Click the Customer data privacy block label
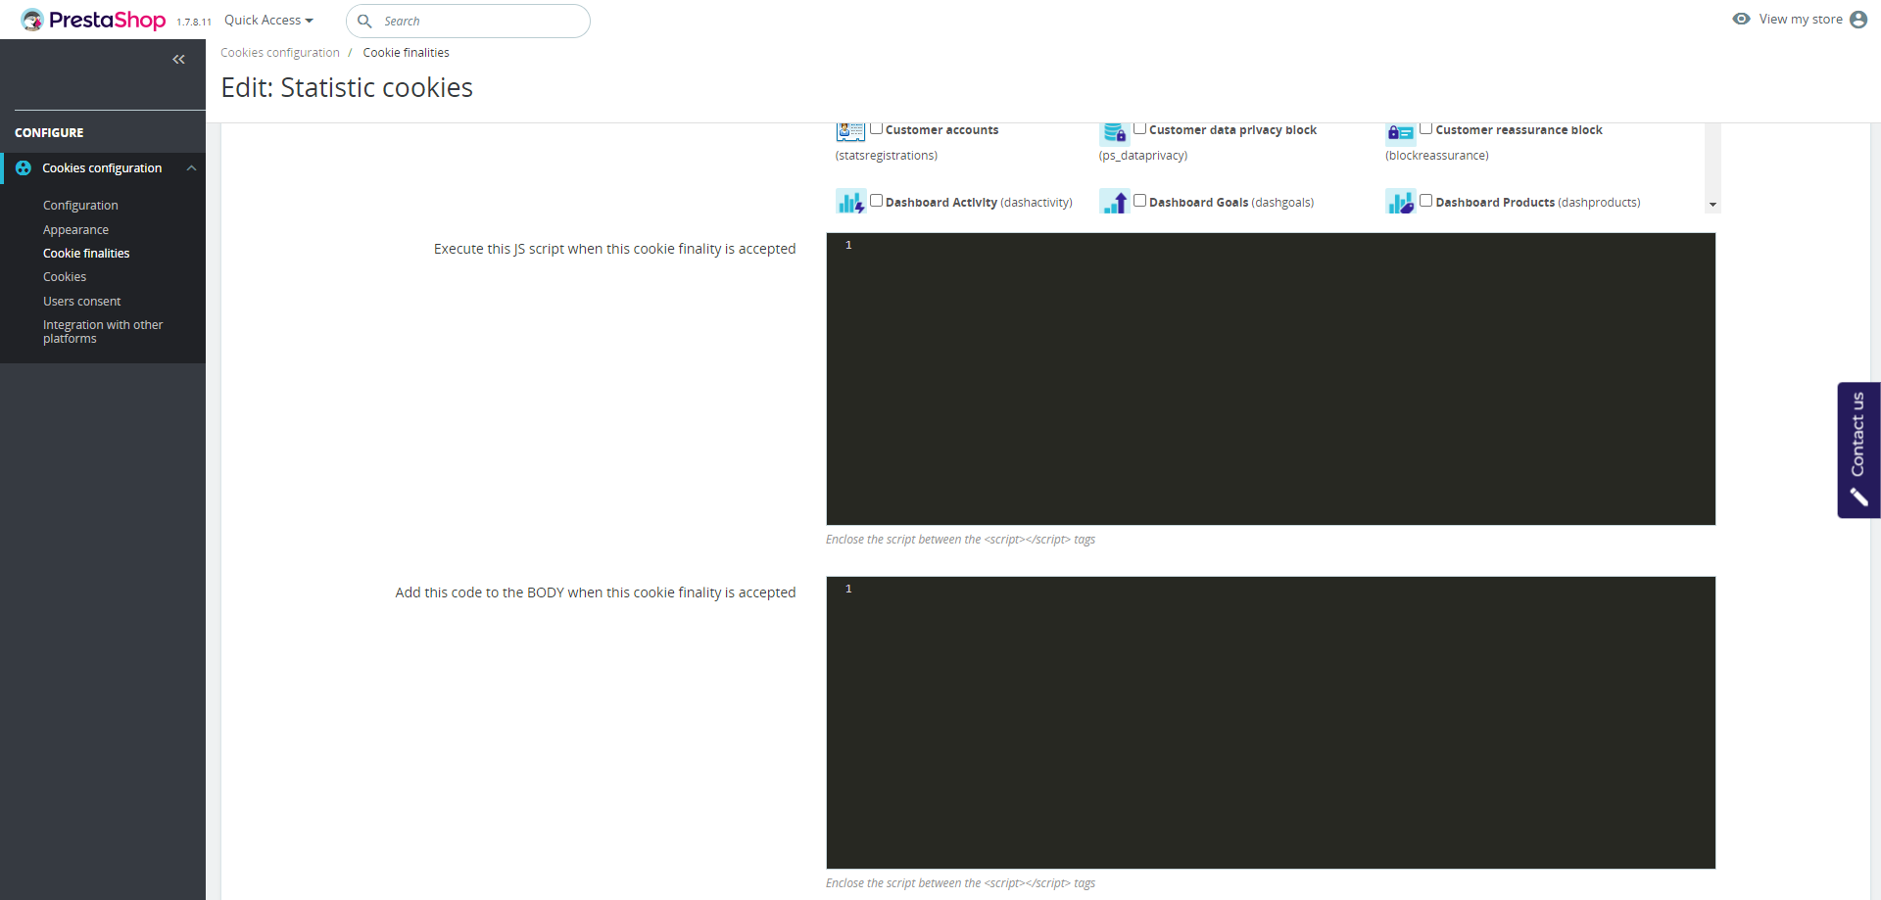Image resolution: width=1881 pixels, height=900 pixels. tap(1232, 130)
